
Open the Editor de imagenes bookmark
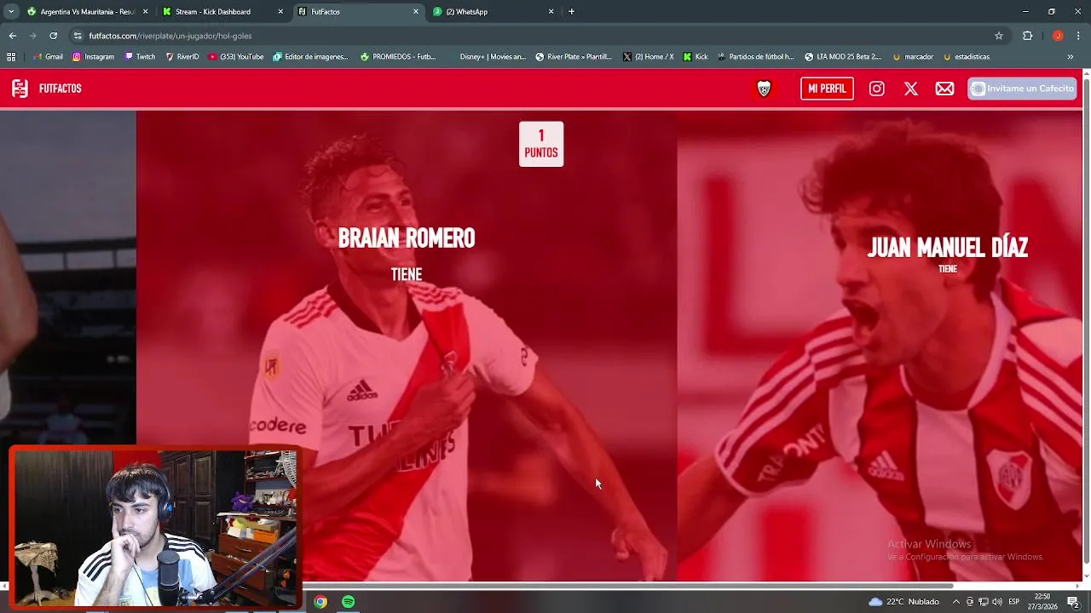coord(310,57)
